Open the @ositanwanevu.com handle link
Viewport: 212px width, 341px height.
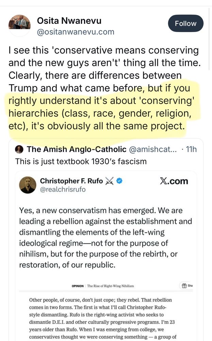click(x=76, y=32)
